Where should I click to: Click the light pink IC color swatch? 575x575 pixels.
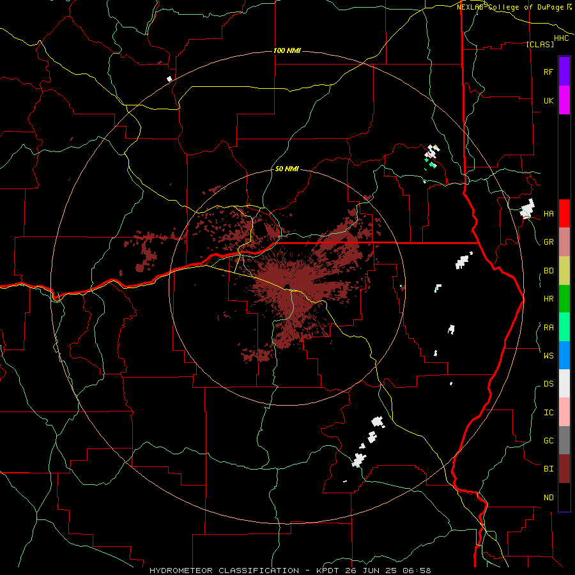tap(564, 412)
